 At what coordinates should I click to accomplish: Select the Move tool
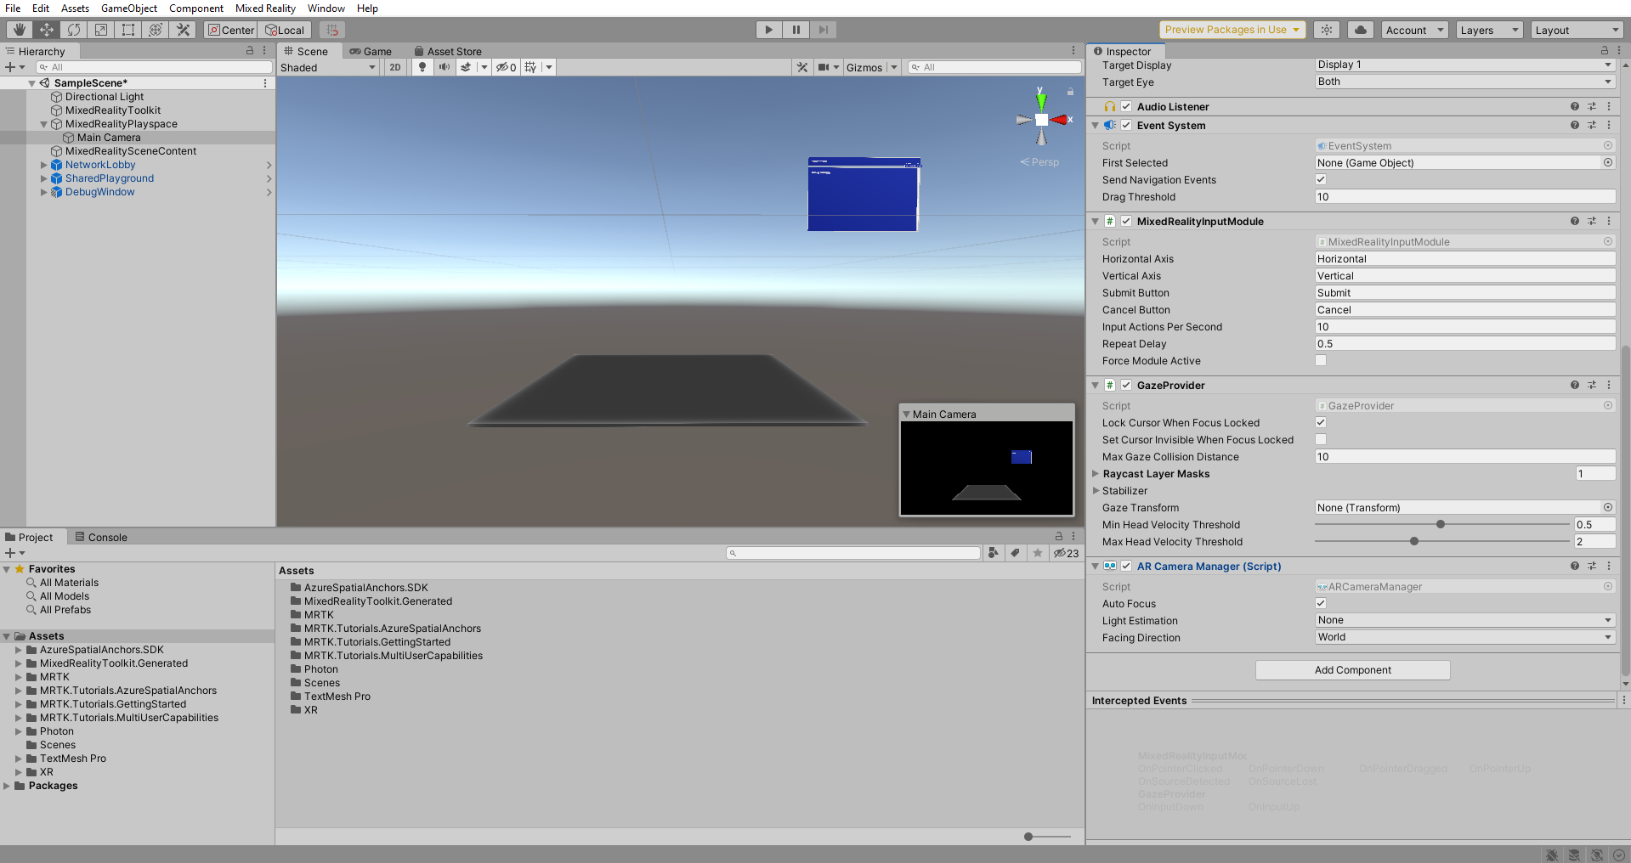tap(47, 29)
